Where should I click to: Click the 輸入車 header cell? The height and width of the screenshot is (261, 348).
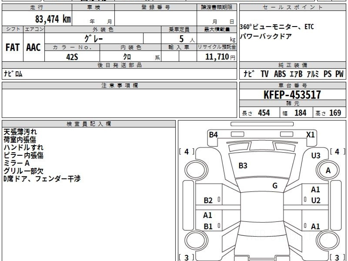tap(179, 47)
